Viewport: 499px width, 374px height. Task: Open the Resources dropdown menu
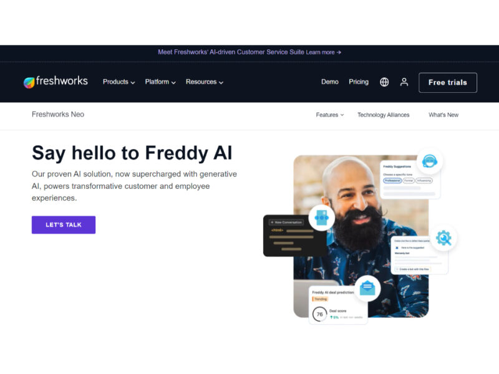point(205,82)
